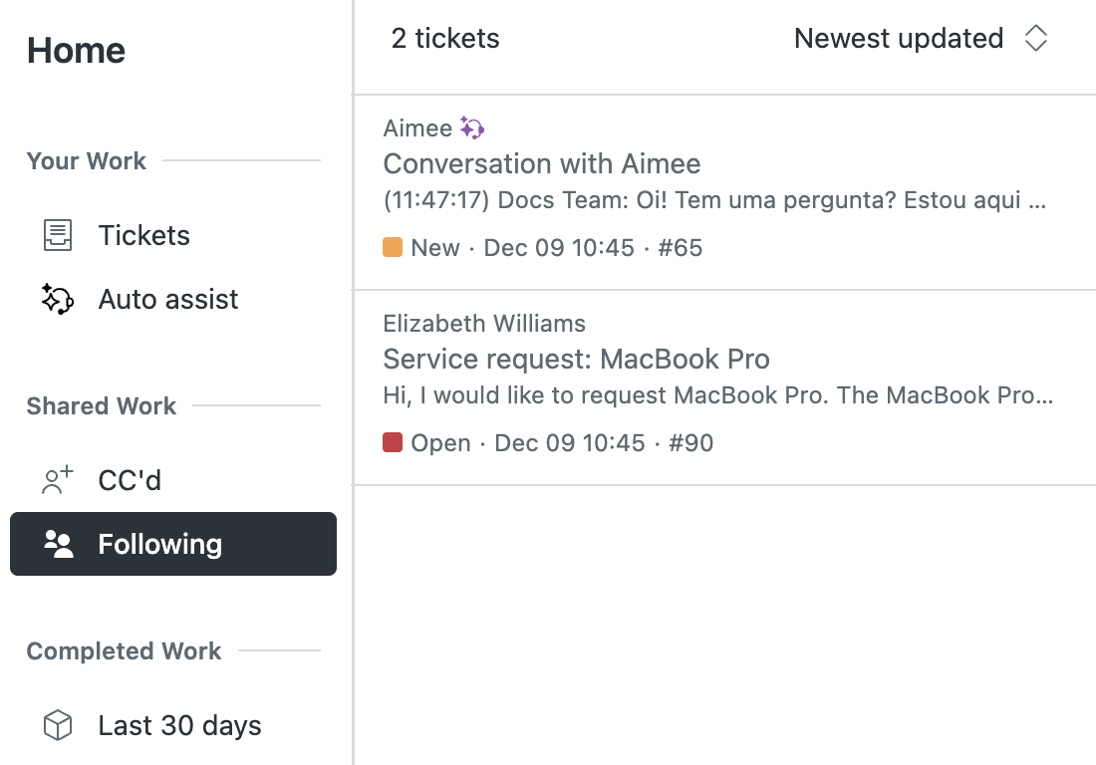Select Auto assist in sidebar
Screen dimensions: 1096x765
[167, 300]
